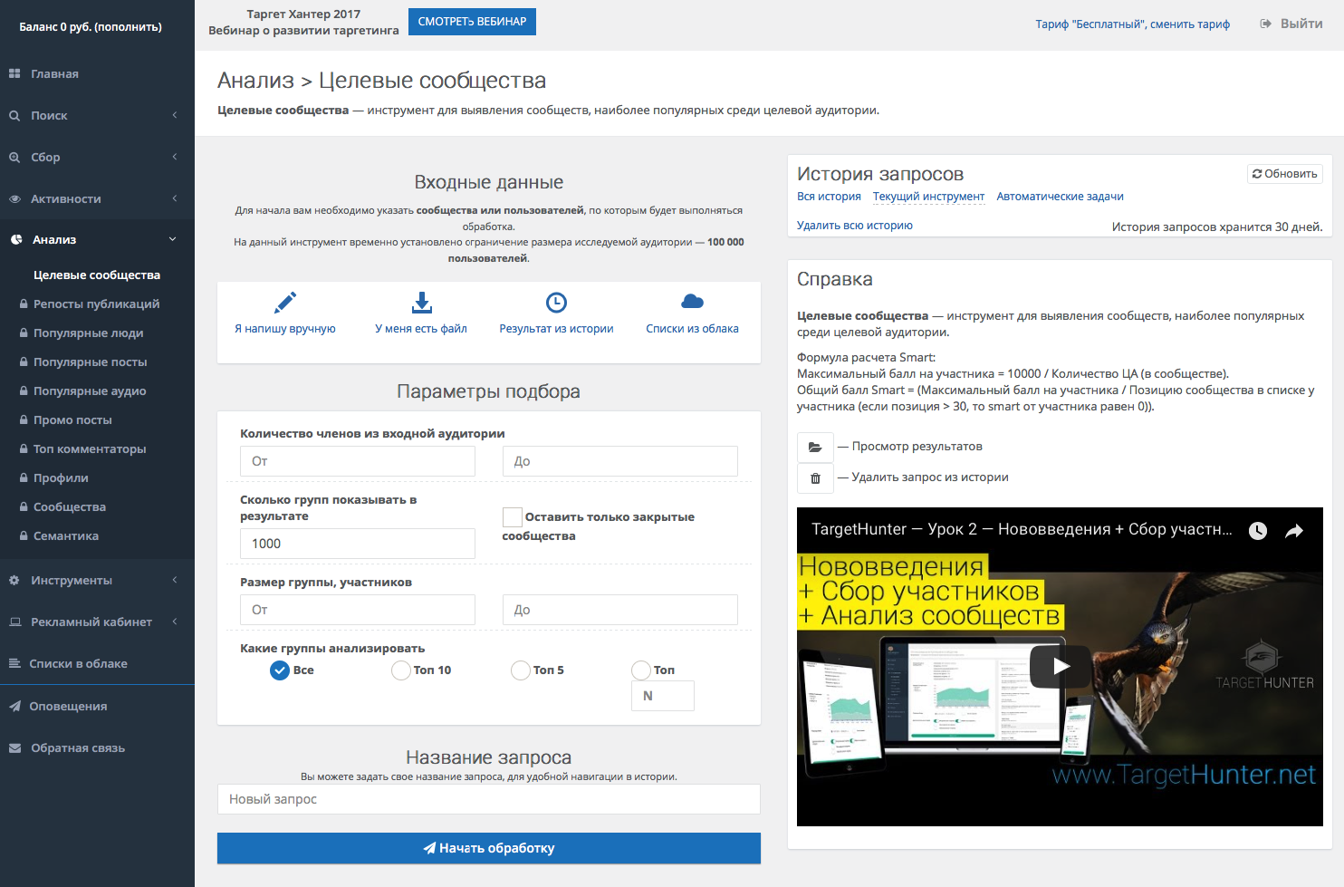
Task: Expand the 'Поиск' sidebar section
Action: click(x=97, y=116)
